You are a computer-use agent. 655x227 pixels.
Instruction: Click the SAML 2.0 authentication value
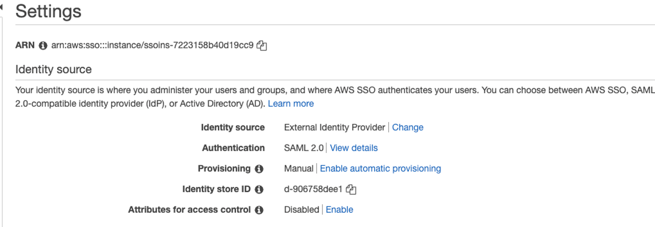pyautogui.click(x=303, y=148)
